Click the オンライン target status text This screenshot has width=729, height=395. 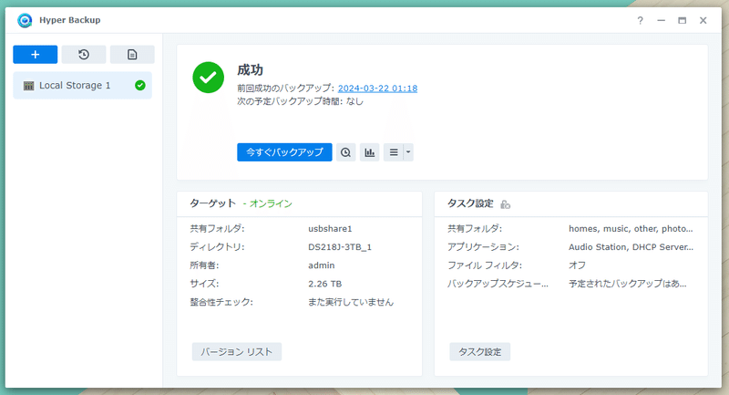pyautogui.click(x=271, y=203)
